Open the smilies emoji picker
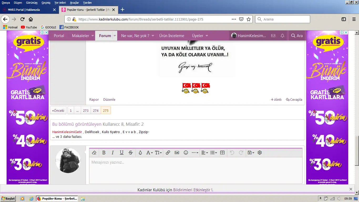359x202 pixels. click(186, 153)
